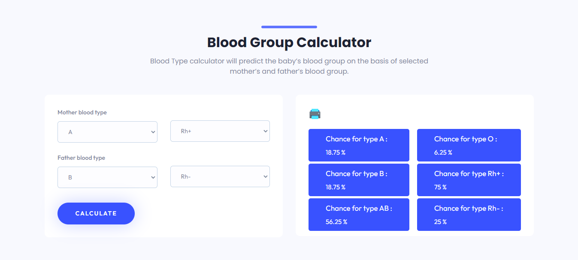
Task: Open the Mother Rh+ factor dropdown
Action: (x=220, y=131)
